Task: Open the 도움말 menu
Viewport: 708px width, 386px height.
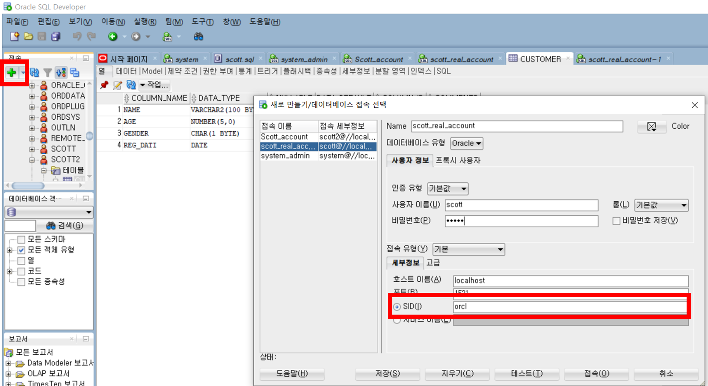Action: [265, 22]
